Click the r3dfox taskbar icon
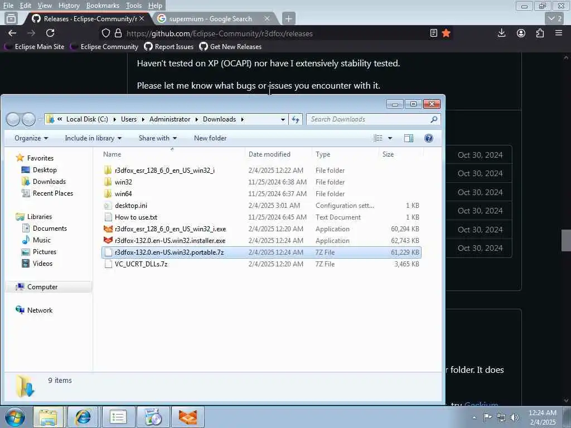Viewport: 571px width, 428px height. (188, 417)
